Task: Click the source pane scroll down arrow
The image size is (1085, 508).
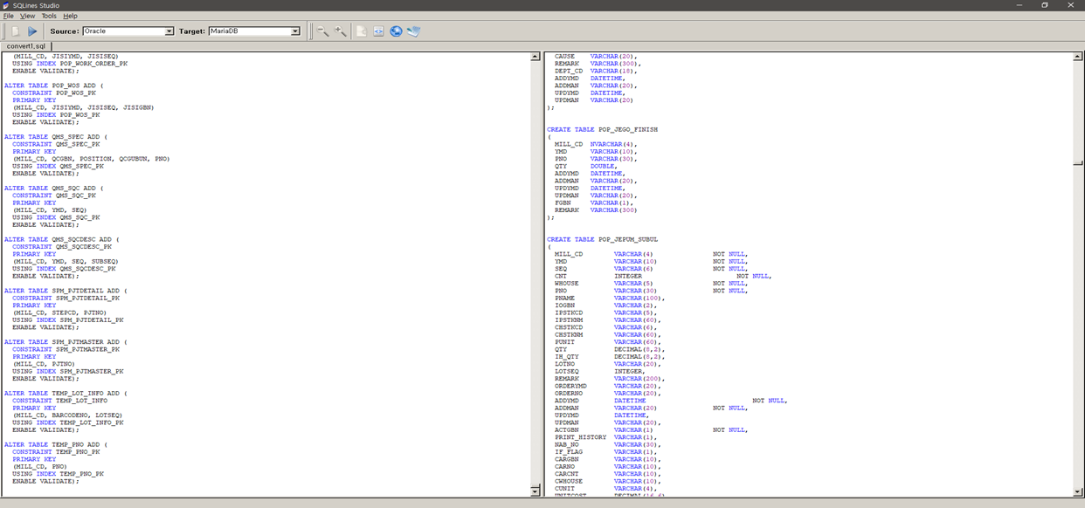Action: [x=536, y=491]
